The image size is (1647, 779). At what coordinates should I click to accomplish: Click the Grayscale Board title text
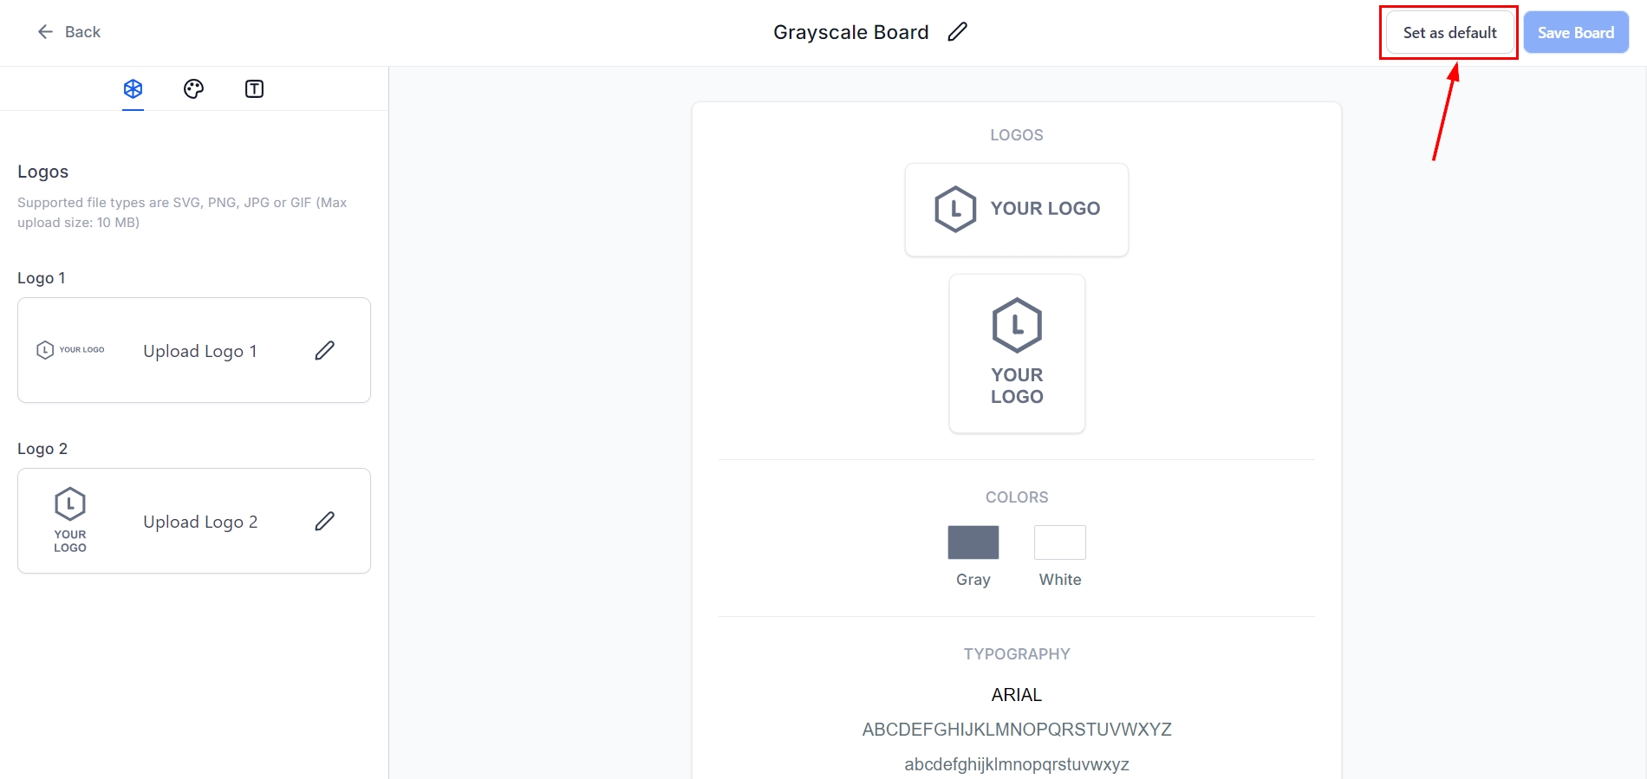coord(850,32)
